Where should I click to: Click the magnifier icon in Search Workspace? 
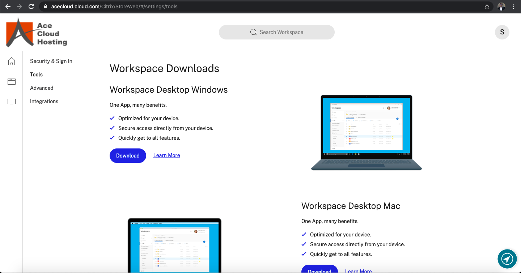pos(254,32)
